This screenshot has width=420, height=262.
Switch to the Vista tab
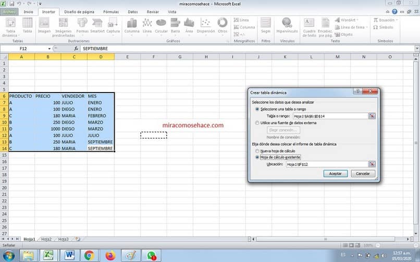point(172,12)
